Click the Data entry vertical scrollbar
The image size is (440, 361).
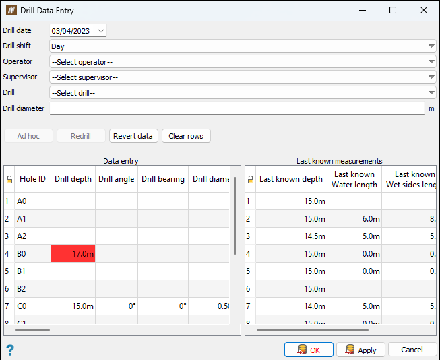[x=235, y=216]
